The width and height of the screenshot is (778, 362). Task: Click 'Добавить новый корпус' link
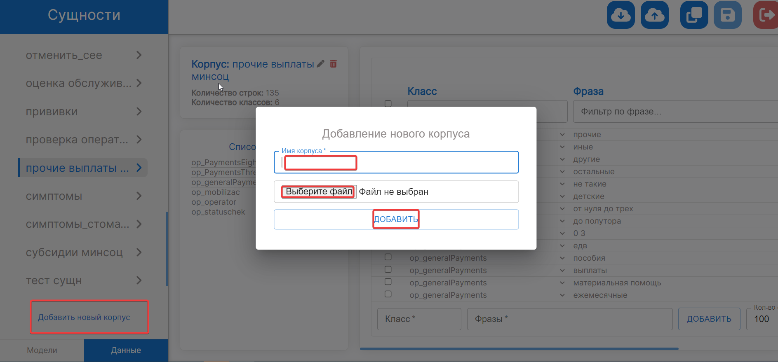coord(84,317)
